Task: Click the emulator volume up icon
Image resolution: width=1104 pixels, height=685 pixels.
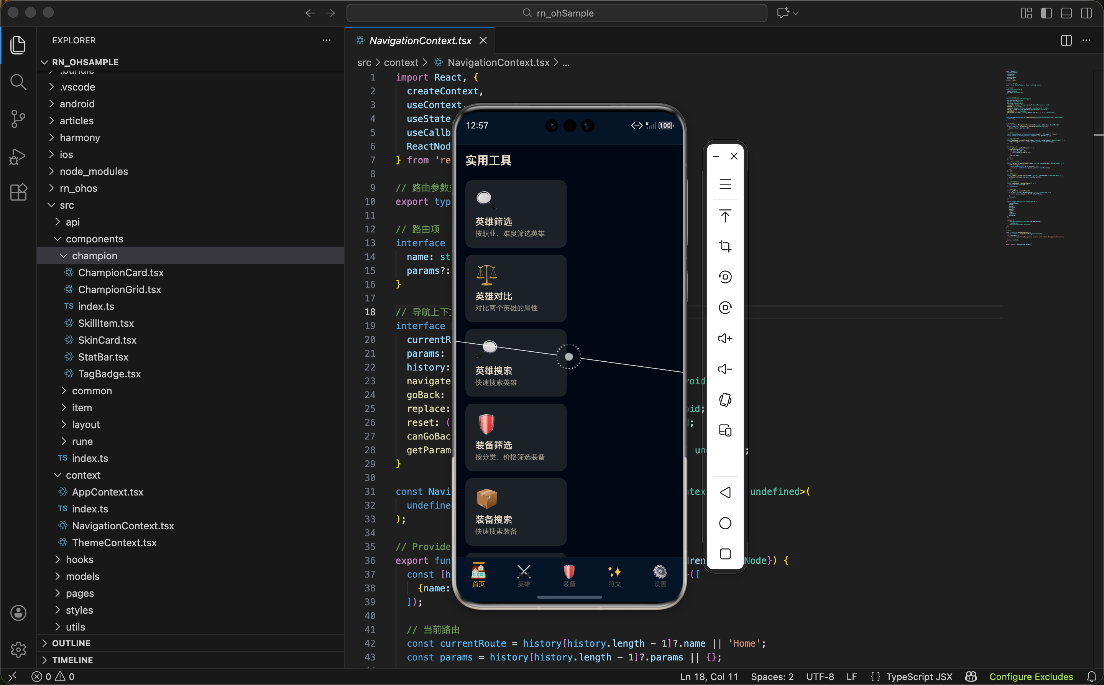Action: click(725, 338)
